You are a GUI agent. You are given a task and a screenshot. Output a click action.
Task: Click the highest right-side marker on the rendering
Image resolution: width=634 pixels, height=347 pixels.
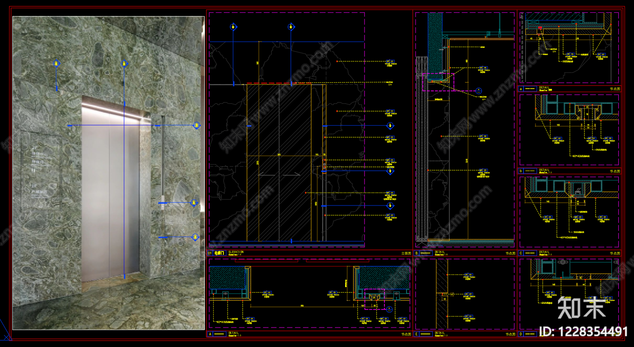point(196,126)
